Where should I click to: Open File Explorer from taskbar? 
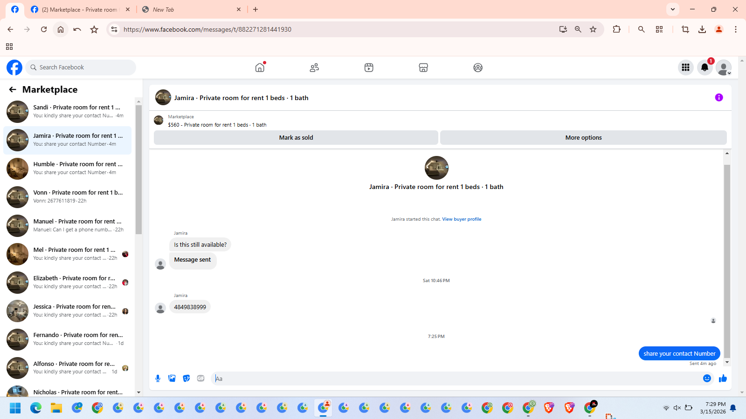[56, 408]
